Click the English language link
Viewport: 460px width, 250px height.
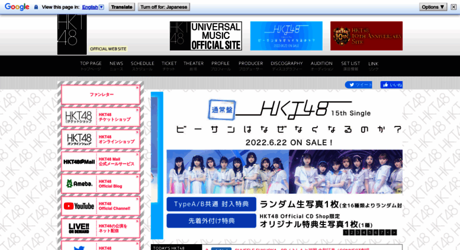click(90, 7)
